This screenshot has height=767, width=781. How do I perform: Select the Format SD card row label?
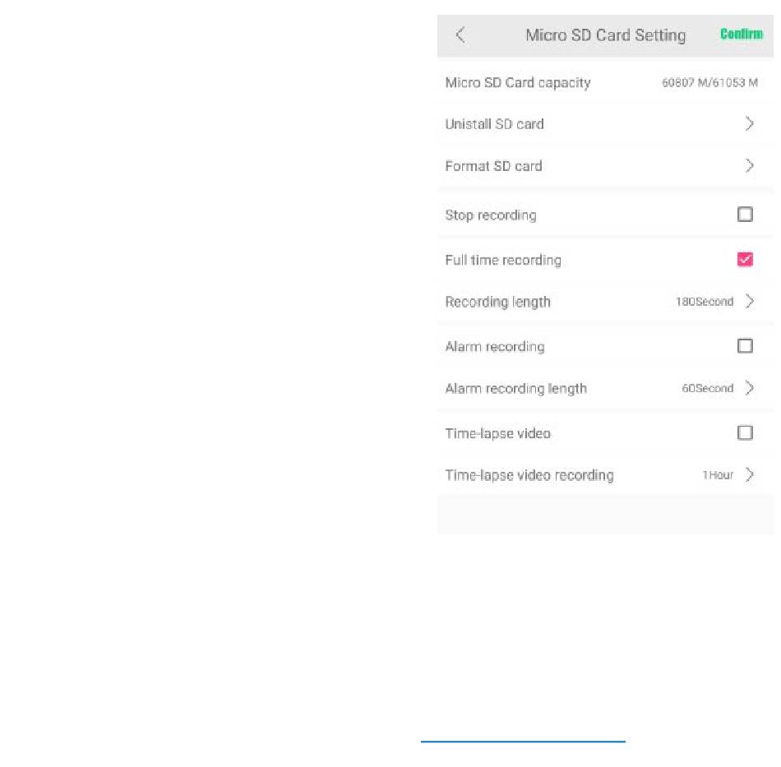[x=493, y=166]
